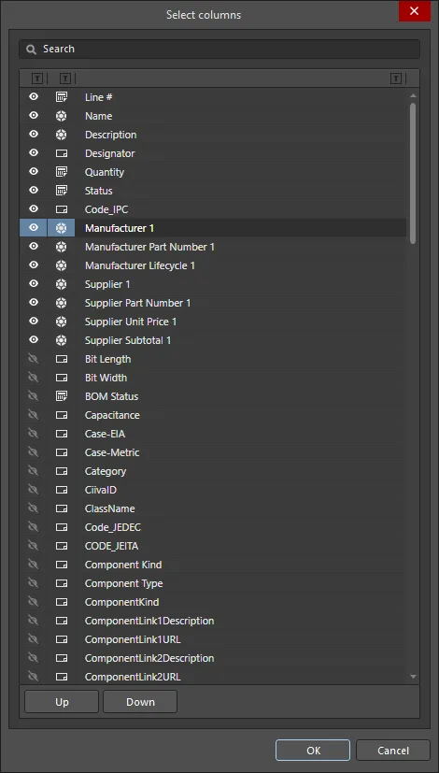439x773 pixels.
Task: Select the ComponentLink1URL row
Action: pos(213,639)
